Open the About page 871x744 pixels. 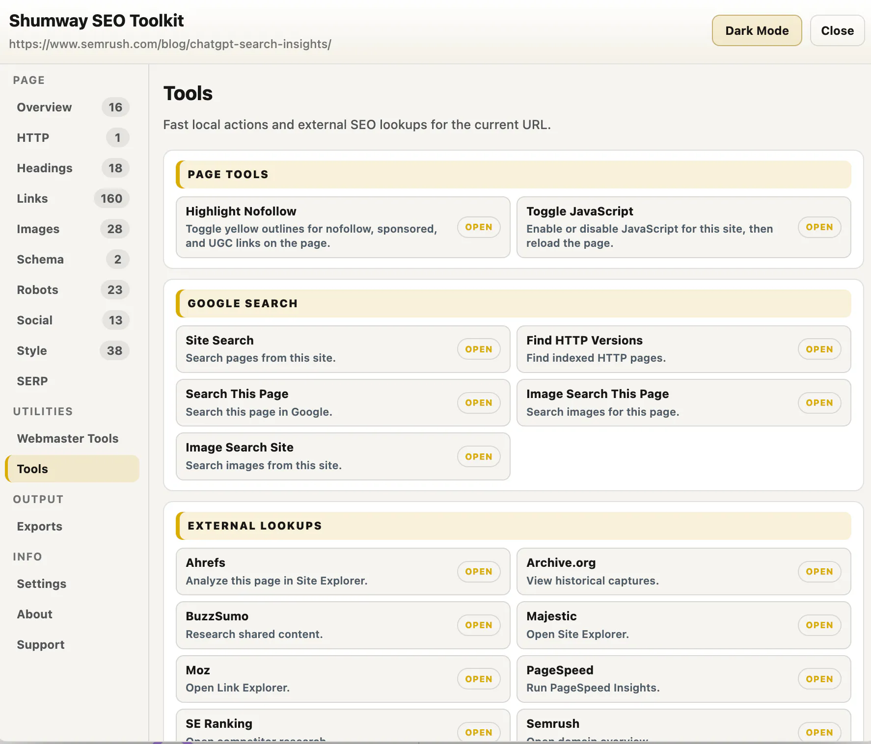[72, 614]
